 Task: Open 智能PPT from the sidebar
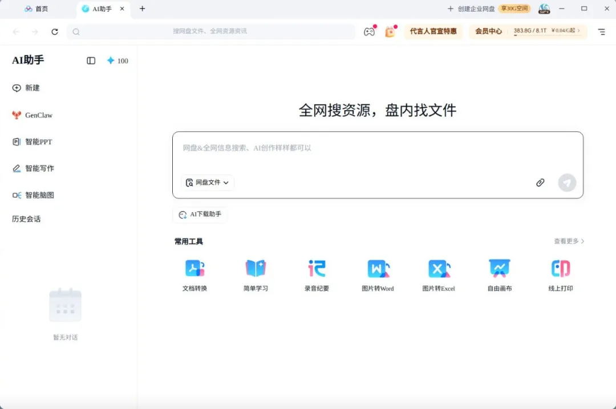tap(32, 142)
